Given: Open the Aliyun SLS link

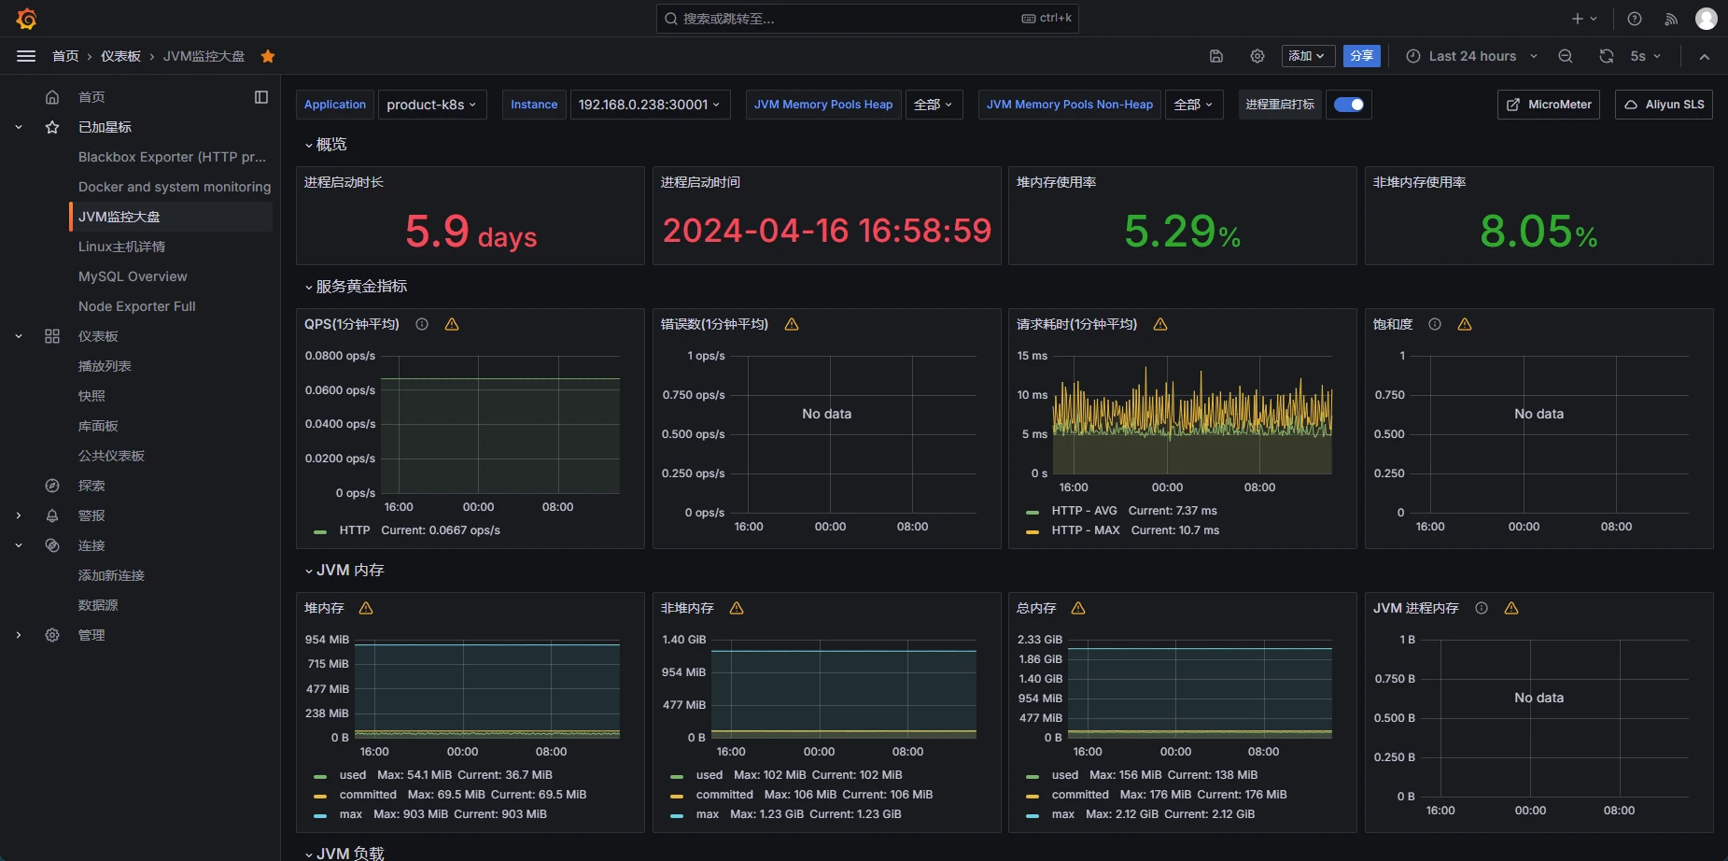Looking at the screenshot, I should coord(1664,105).
